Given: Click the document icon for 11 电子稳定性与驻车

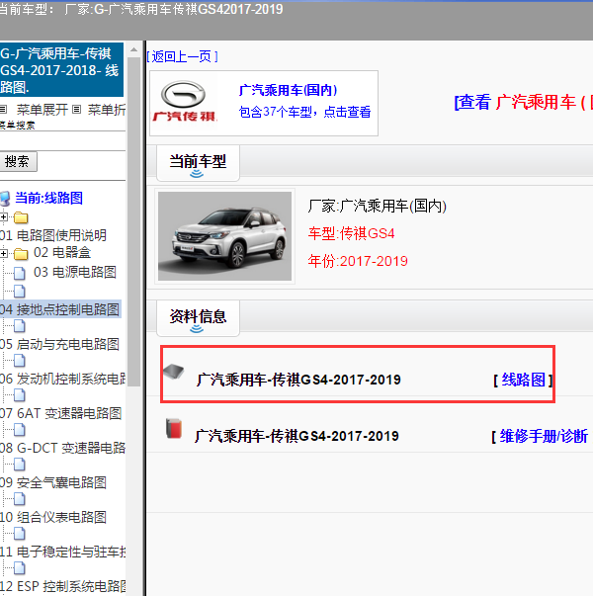Looking at the screenshot, I should coord(20,534).
